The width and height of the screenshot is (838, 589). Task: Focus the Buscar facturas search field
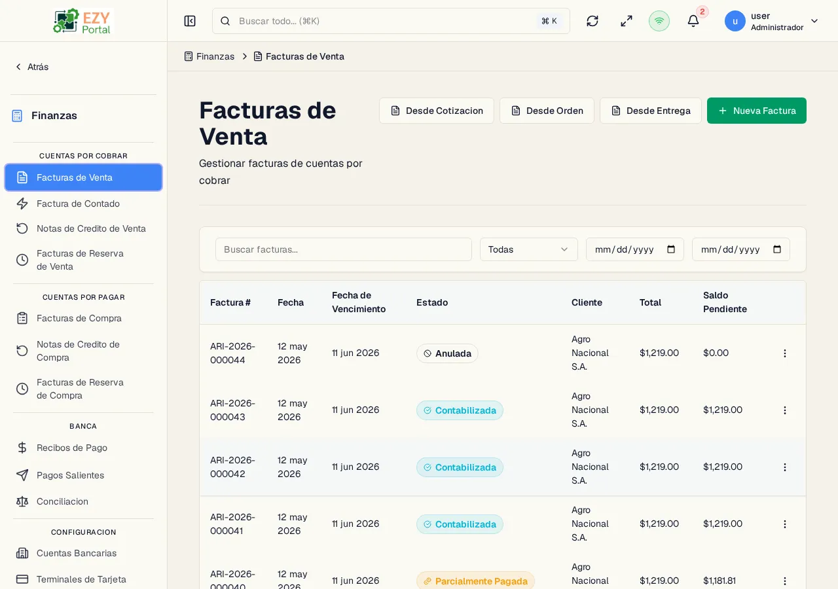(344, 249)
